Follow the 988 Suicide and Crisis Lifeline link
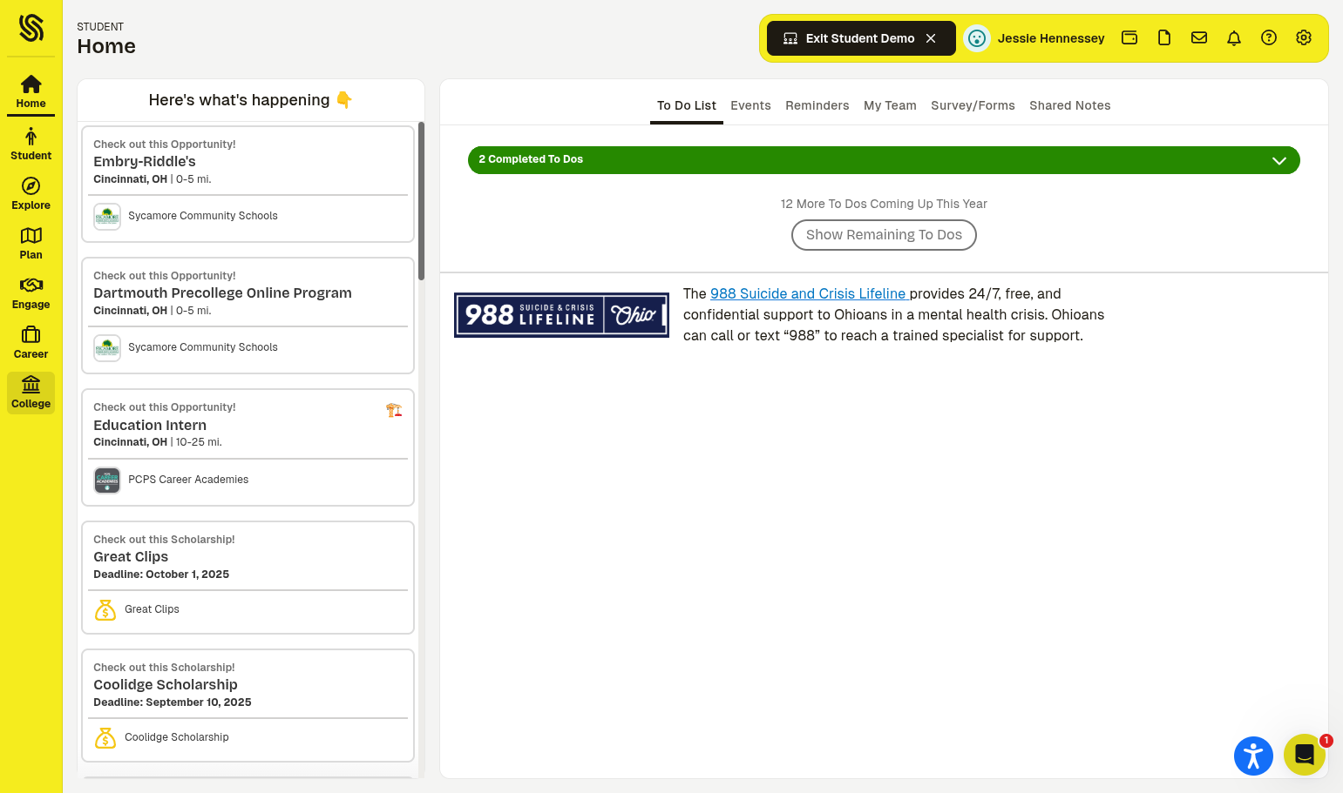 (809, 294)
